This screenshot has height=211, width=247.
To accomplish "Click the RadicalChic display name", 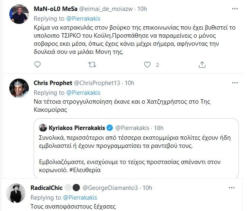I will [x=47, y=188].
